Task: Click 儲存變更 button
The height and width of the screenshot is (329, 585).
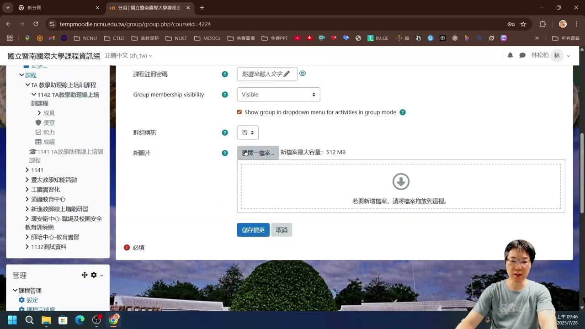Action: pos(253,230)
